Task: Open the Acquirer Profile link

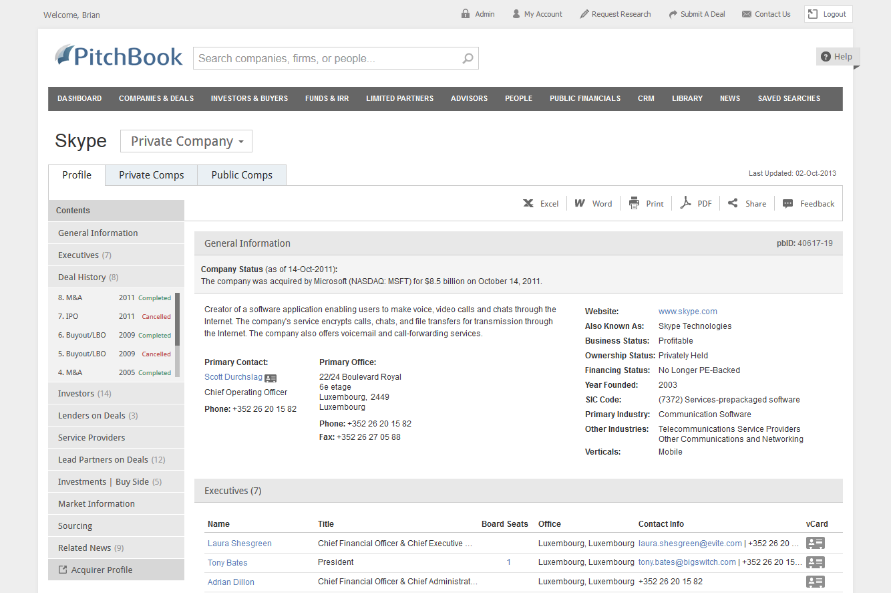Action: point(116,570)
